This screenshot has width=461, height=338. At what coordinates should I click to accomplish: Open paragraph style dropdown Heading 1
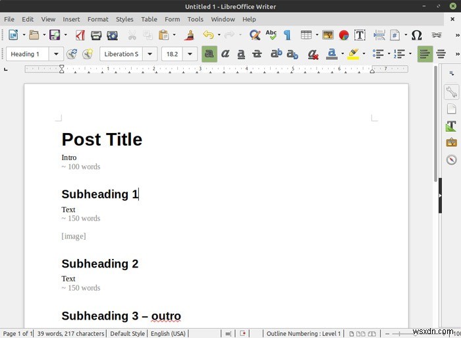(56, 54)
